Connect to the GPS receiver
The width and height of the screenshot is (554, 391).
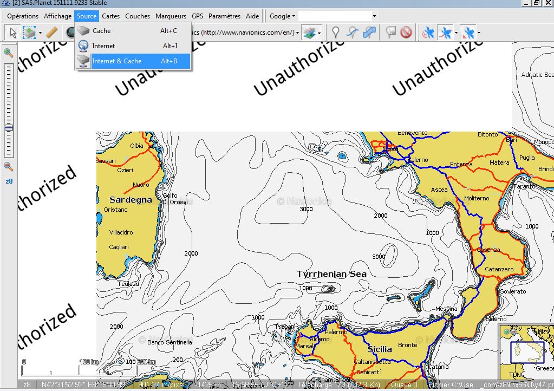tap(428, 33)
